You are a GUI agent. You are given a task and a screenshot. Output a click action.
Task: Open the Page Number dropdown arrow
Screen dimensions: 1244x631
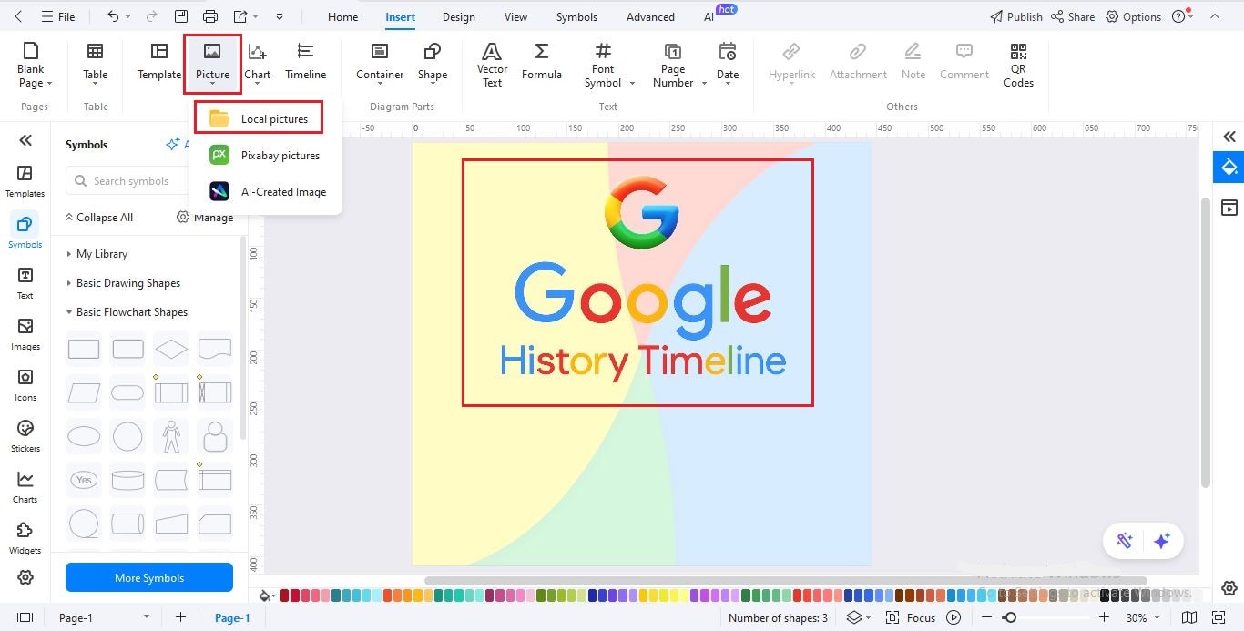point(704,83)
